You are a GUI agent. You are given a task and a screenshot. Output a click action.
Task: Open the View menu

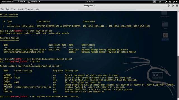[x=13, y=9]
